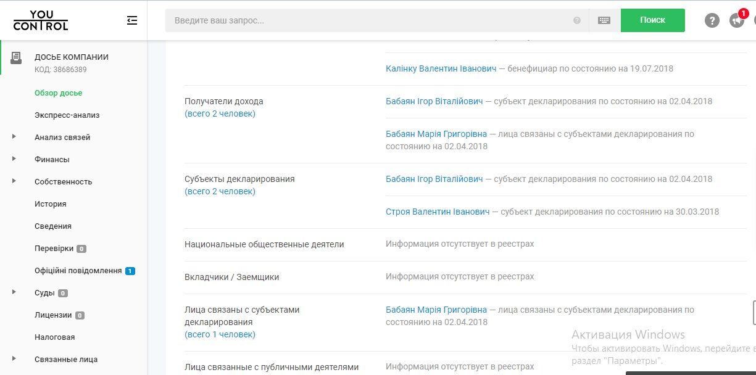Click the green Поиск button
The image size is (756, 375).
click(x=652, y=20)
